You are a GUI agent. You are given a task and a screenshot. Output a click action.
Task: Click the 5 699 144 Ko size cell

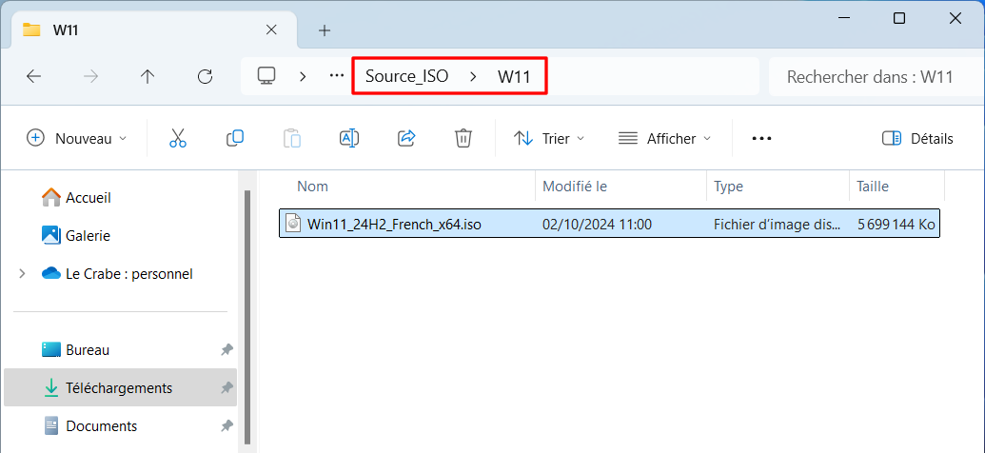click(896, 225)
